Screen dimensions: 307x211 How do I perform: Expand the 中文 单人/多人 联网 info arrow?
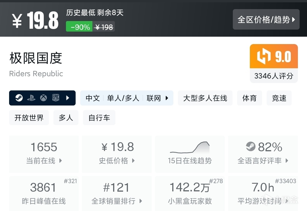click(x=167, y=98)
